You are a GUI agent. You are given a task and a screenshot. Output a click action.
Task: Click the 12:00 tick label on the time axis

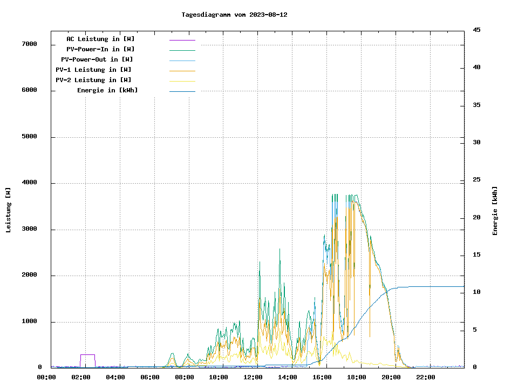pyautogui.click(x=253, y=377)
